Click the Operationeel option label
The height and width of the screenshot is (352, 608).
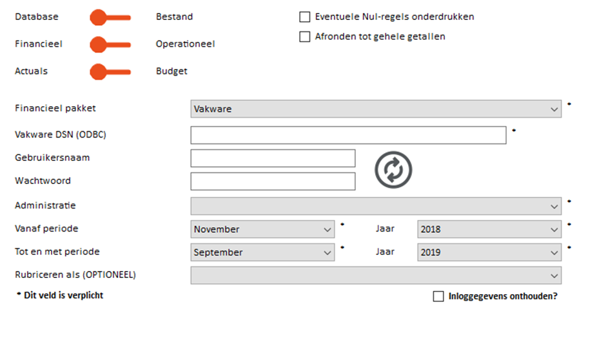[185, 44]
